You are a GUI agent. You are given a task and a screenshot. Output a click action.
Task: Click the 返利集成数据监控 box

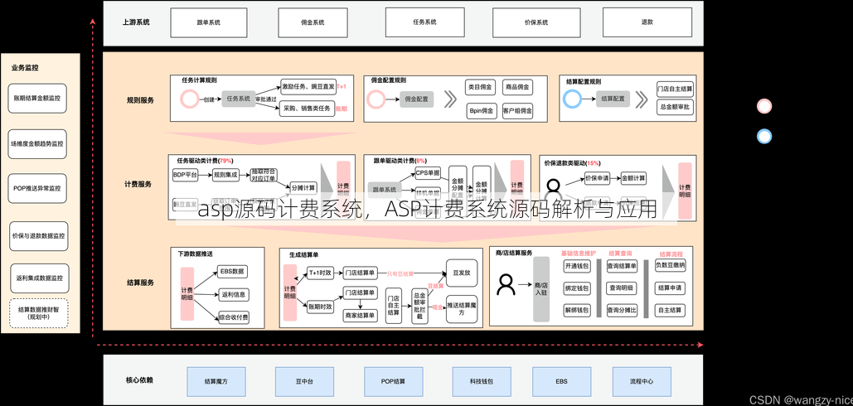coord(39,278)
